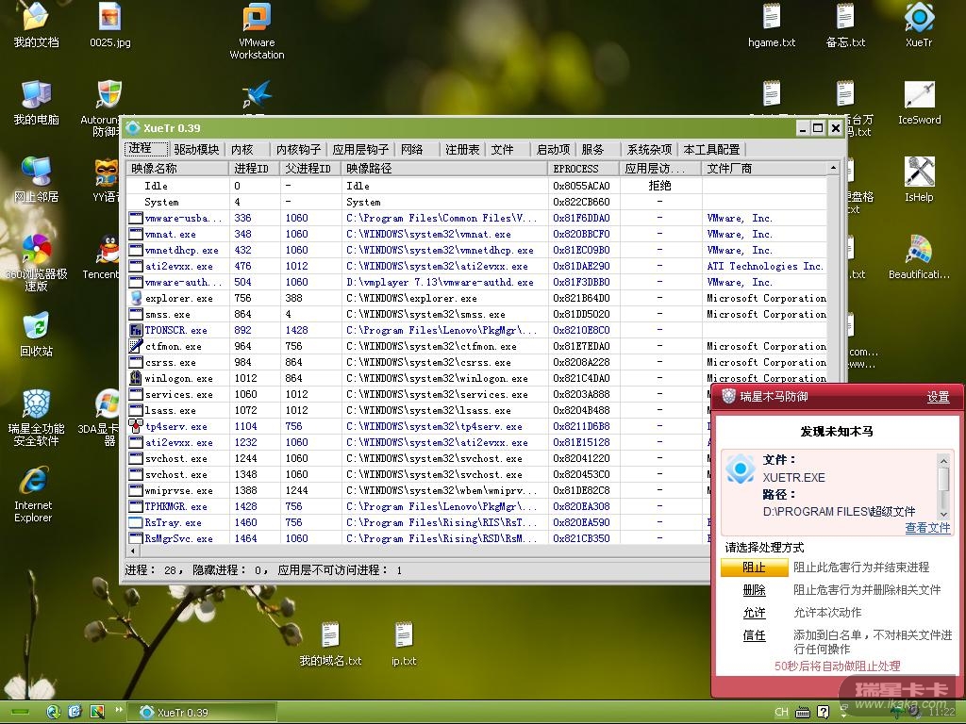The image size is (966, 724).
Task: Sort the process list by 进程ID column header
Action: click(x=253, y=169)
